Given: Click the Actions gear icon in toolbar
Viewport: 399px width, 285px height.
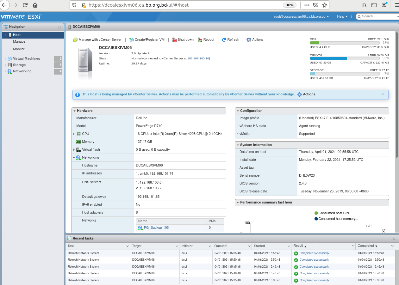Looking at the screenshot, I should [x=249, y=40].
